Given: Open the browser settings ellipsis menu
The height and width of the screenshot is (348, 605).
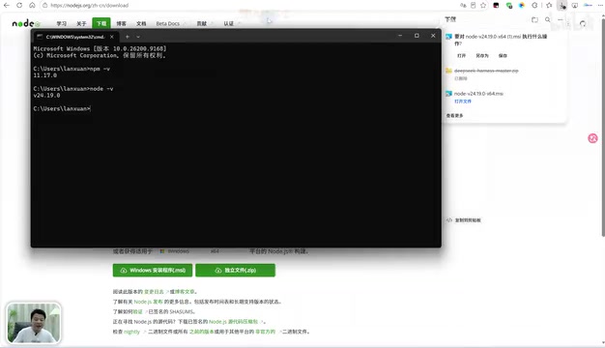Looking at the screenshot, I should click(600, 6).
